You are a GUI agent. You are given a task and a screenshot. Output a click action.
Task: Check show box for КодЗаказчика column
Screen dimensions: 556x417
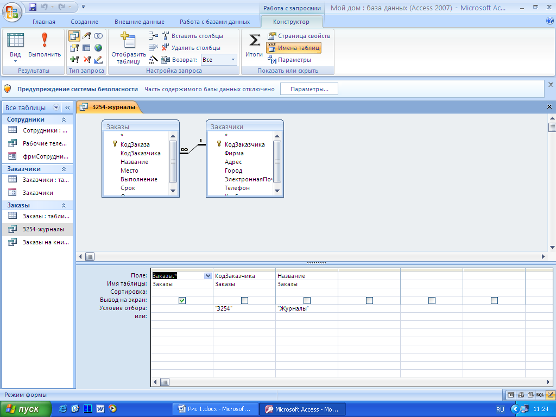click(x=244, y=300)
